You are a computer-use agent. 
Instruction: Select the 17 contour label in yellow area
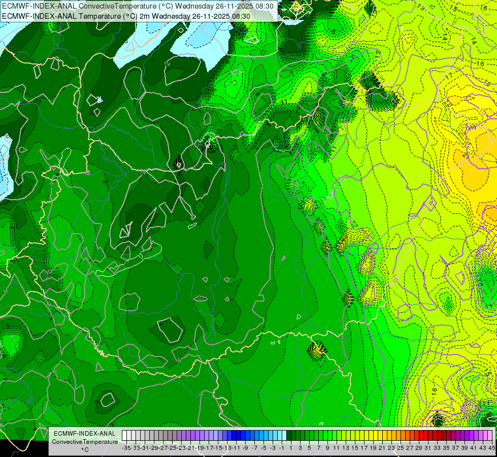pos(448,77)
